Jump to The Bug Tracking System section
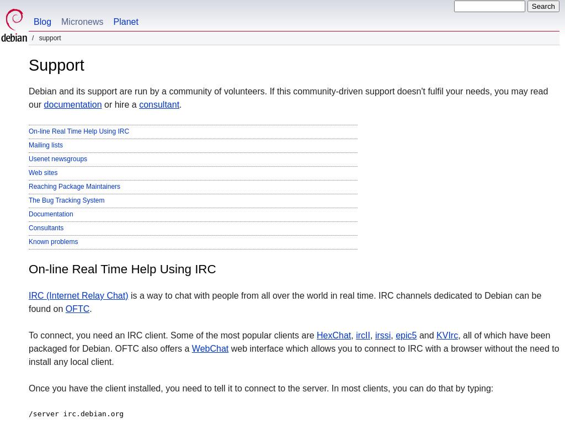 67,200
